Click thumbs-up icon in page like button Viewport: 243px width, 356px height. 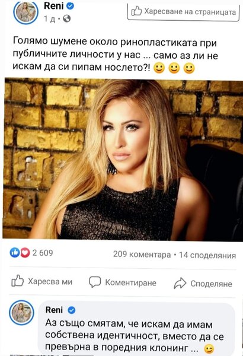click(136, 11)
